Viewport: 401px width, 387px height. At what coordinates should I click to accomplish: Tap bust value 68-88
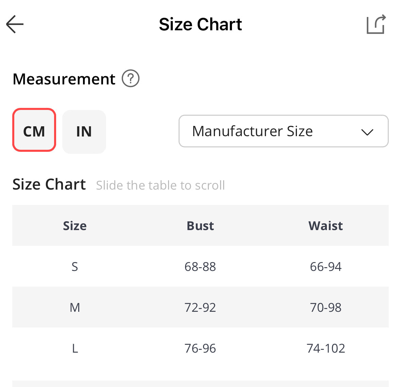[200, 267]
